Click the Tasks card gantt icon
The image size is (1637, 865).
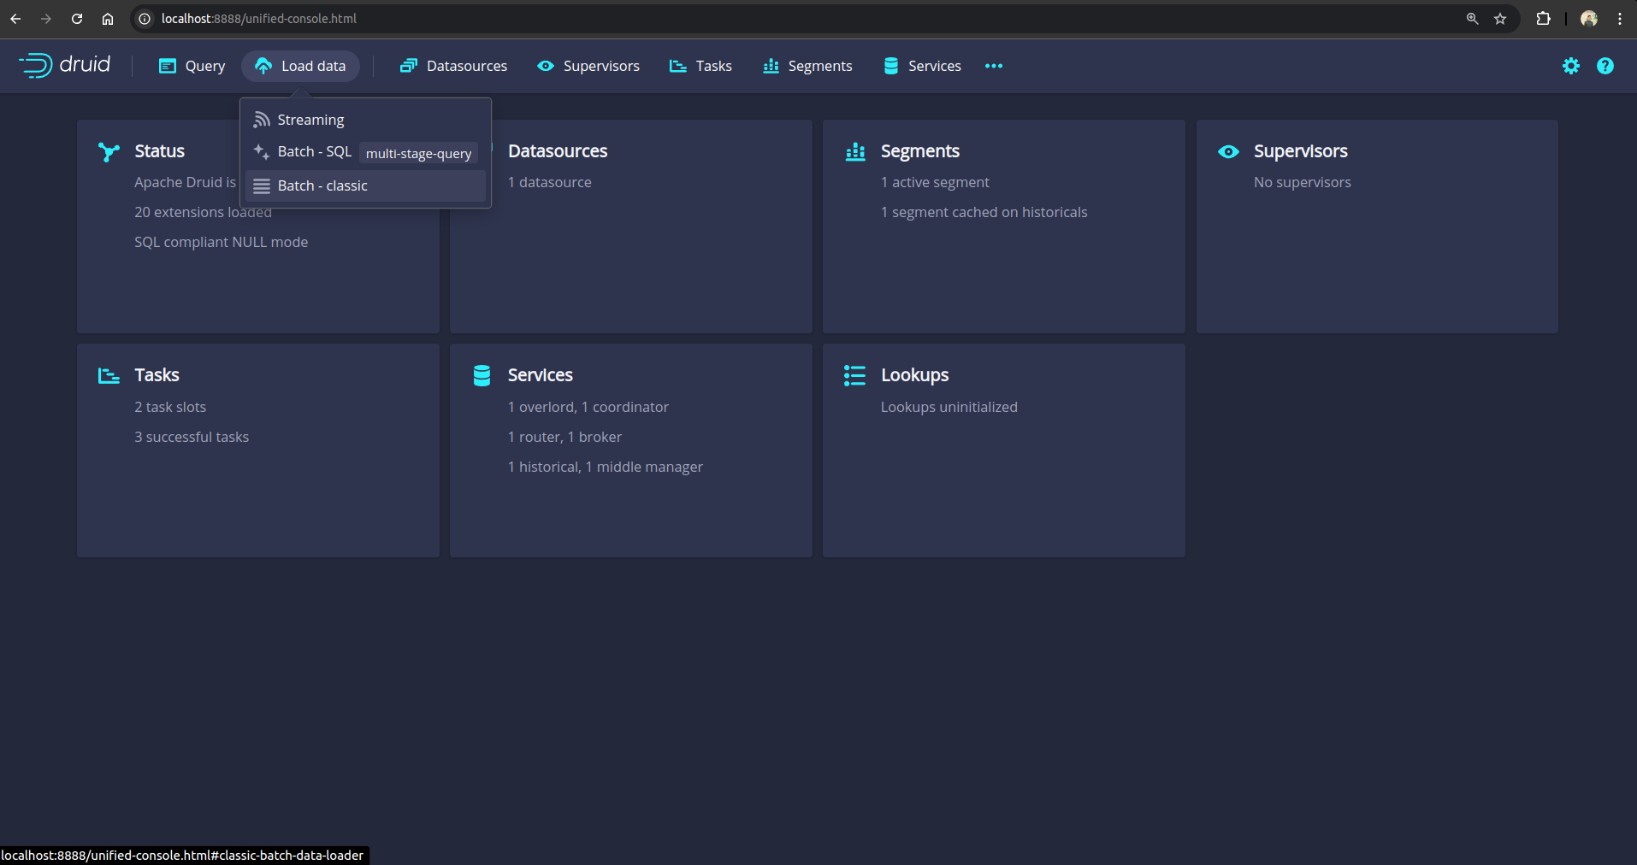[x=109, y=376]
